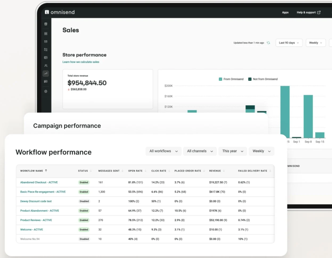The image size is (332, 258).
Task: Click Enabled badge for Product Reviews row
Action: [84, 220]
